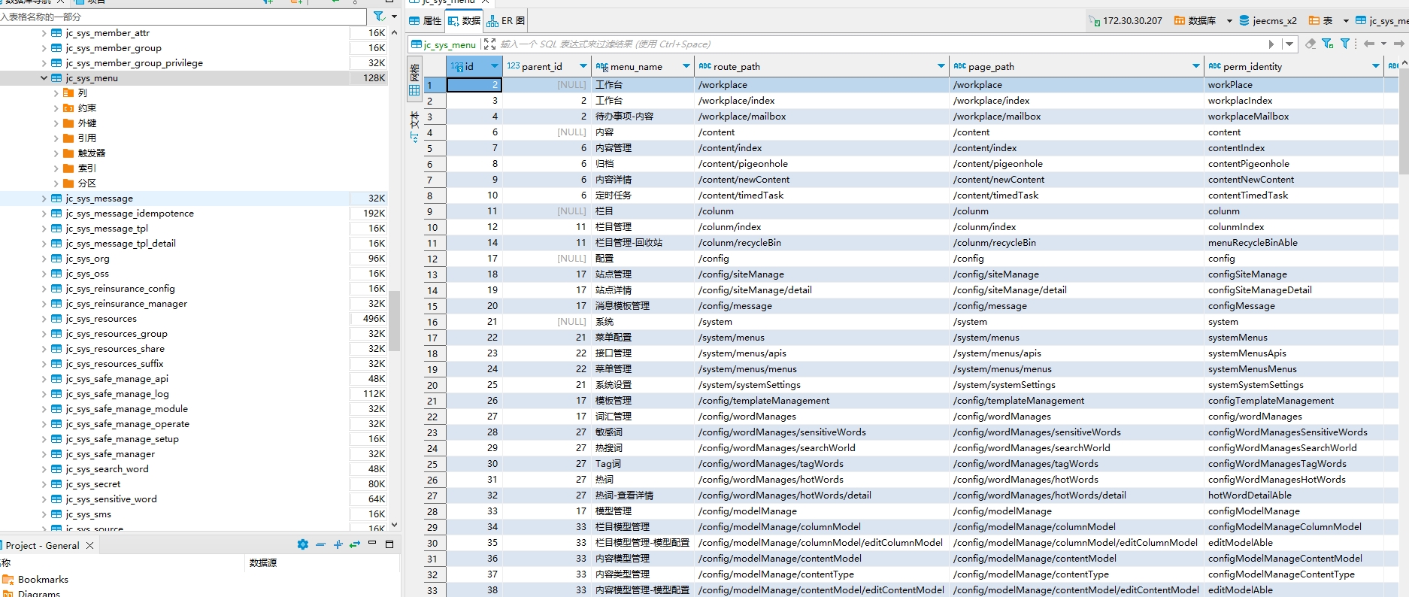Screen dimensions: 1409x597
Task: Collapse the jc_sys_menu tree node
Action: (x=44, y=78)
